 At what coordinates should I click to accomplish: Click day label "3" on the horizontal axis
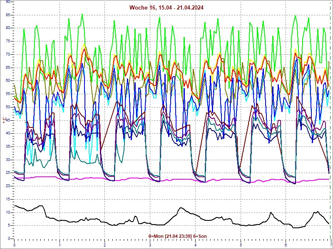[x=150, y=245]
